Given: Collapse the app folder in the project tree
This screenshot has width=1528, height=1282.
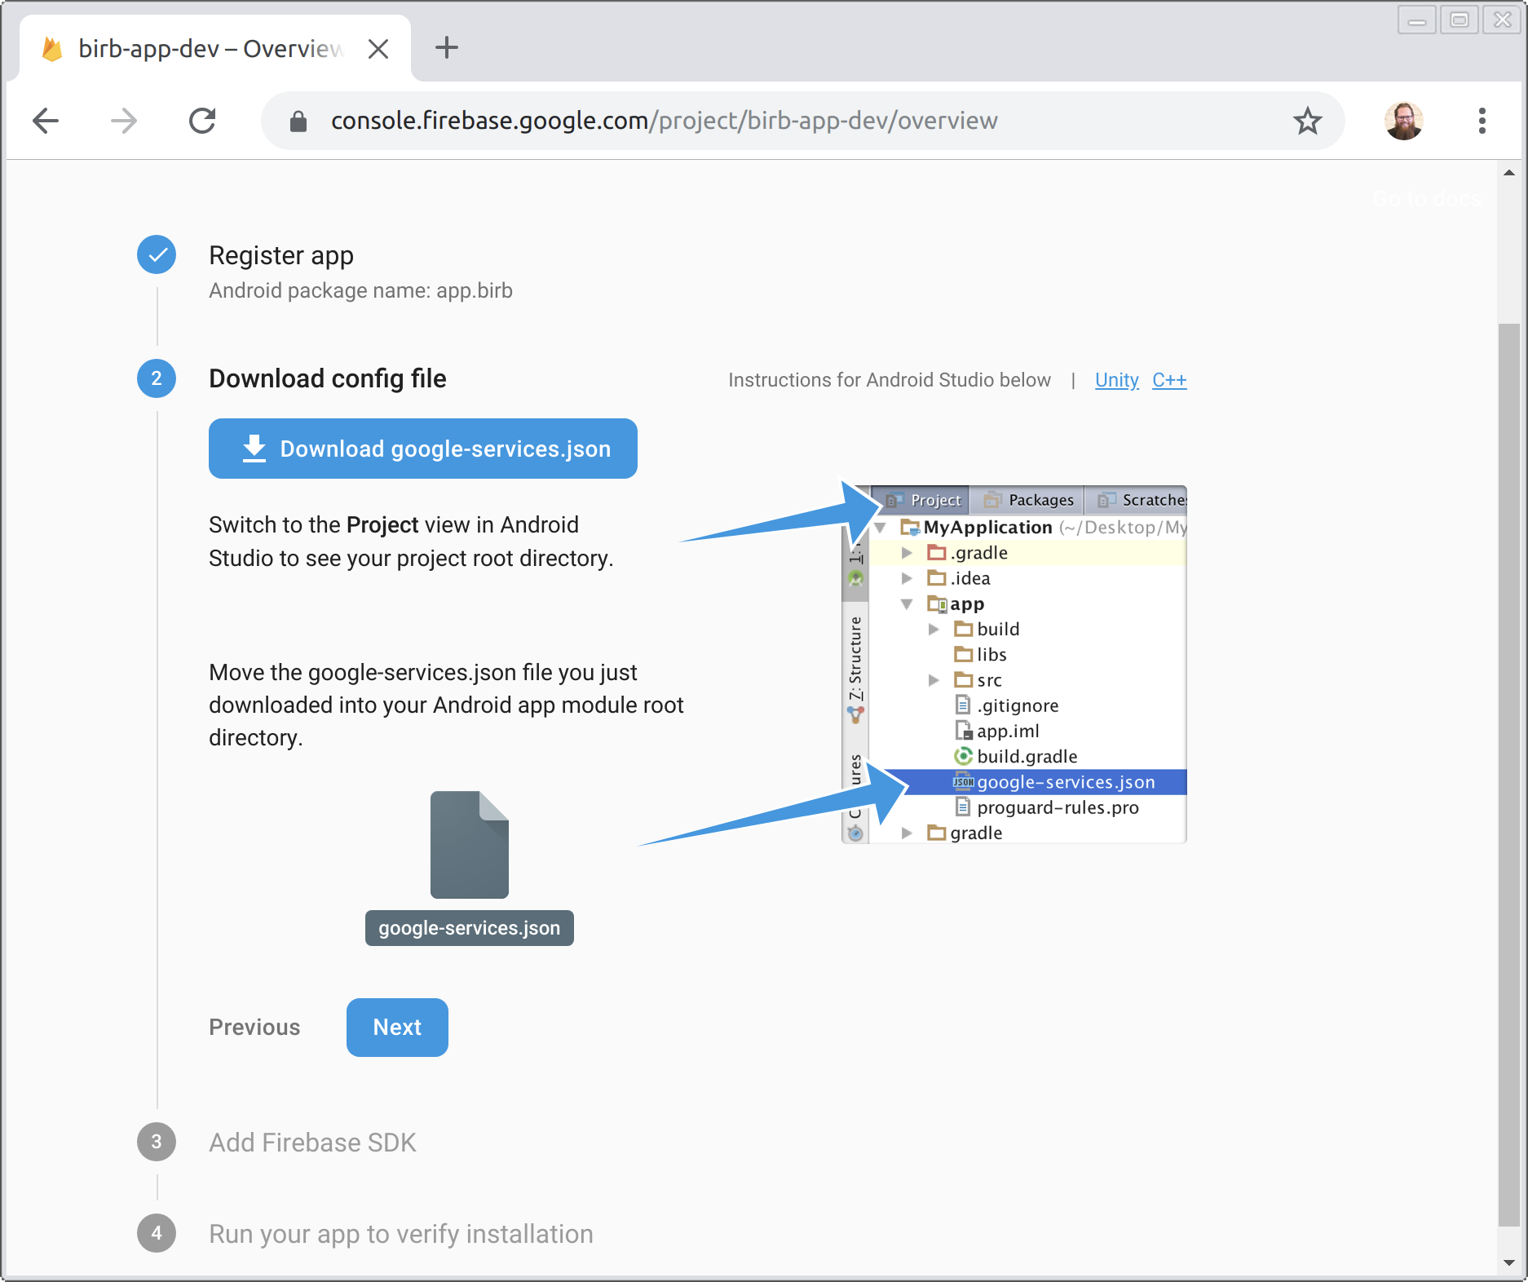Looking at the screenshot, I should (x=907, y=604).
